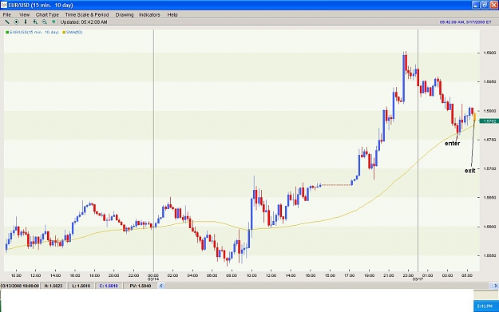Click the 'exit' annotation on the chart

coord(469,171)
